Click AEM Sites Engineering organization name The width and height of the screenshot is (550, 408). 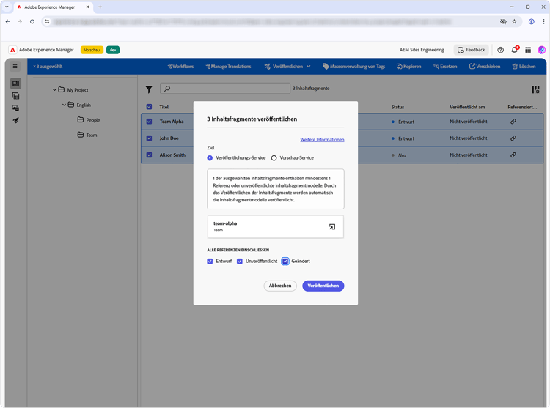pos(422,50)
